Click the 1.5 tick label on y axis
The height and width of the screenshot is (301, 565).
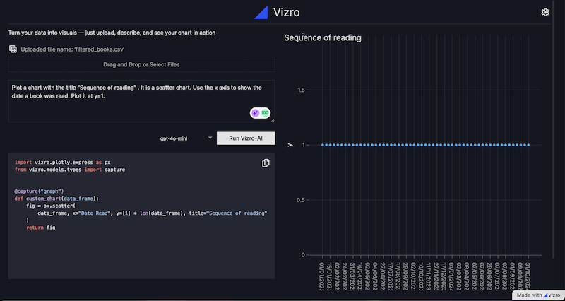pyautogui.click(x=302, y=90)
